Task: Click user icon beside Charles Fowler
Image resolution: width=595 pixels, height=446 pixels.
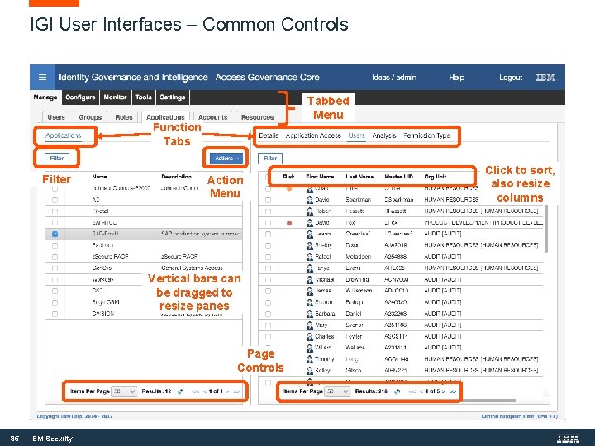Action: [x=310, y=336]
